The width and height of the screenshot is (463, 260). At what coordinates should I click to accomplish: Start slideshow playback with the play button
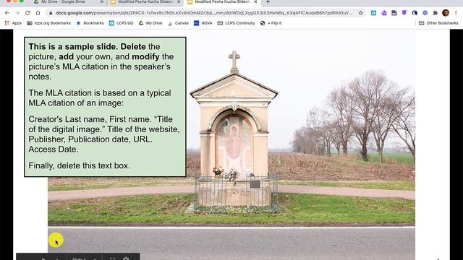43,259
